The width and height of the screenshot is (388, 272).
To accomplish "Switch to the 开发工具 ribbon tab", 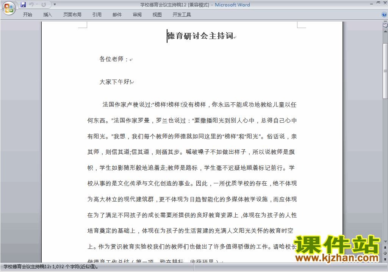I will point(181,15).
